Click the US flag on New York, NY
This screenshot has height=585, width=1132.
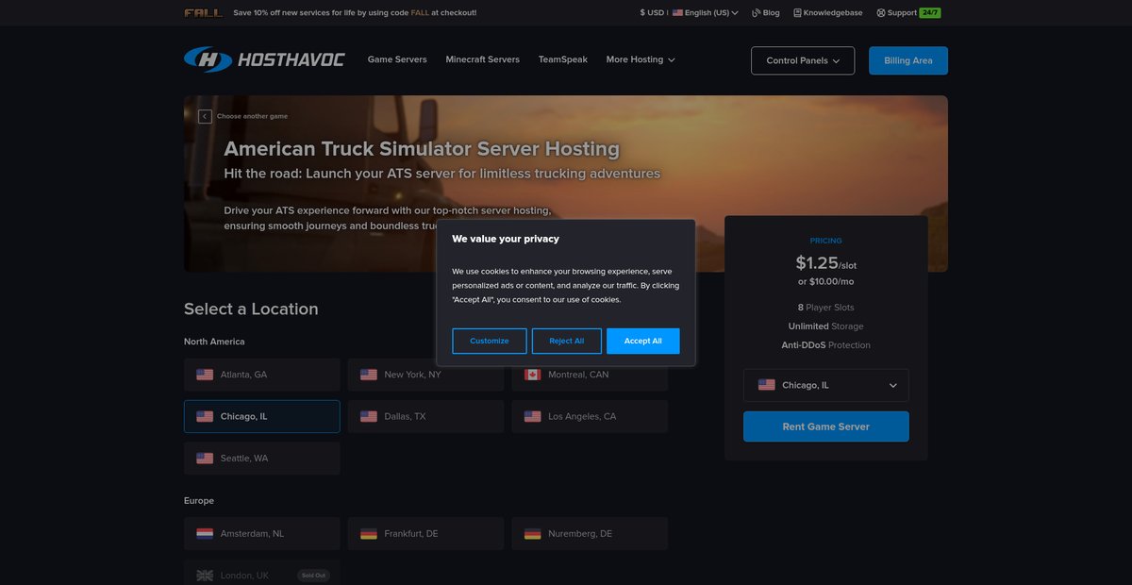(369, 375)
